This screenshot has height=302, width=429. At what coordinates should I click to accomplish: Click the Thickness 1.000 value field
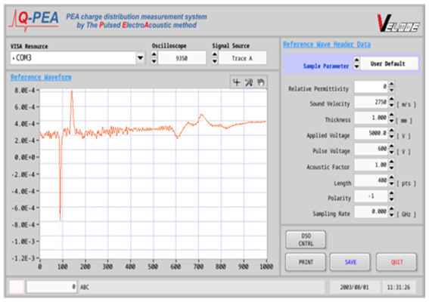(371, 118)
